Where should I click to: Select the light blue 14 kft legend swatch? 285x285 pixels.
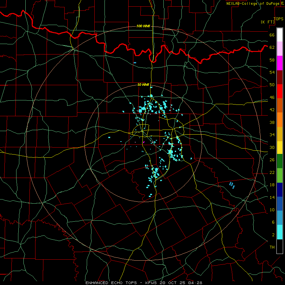pos(280,218)
